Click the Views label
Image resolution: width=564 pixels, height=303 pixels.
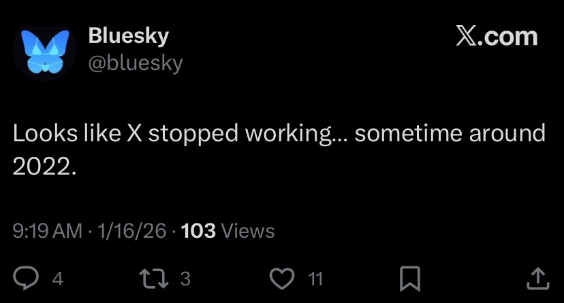[248, 231]
